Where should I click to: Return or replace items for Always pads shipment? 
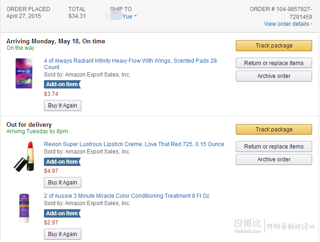[x=274, y=63]
